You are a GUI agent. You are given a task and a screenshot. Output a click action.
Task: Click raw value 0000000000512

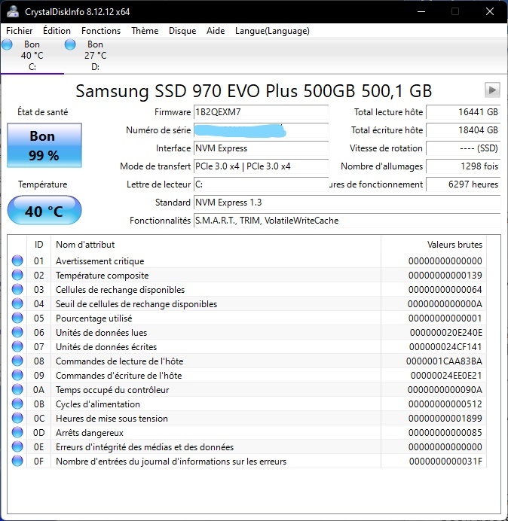click(445, 404)
